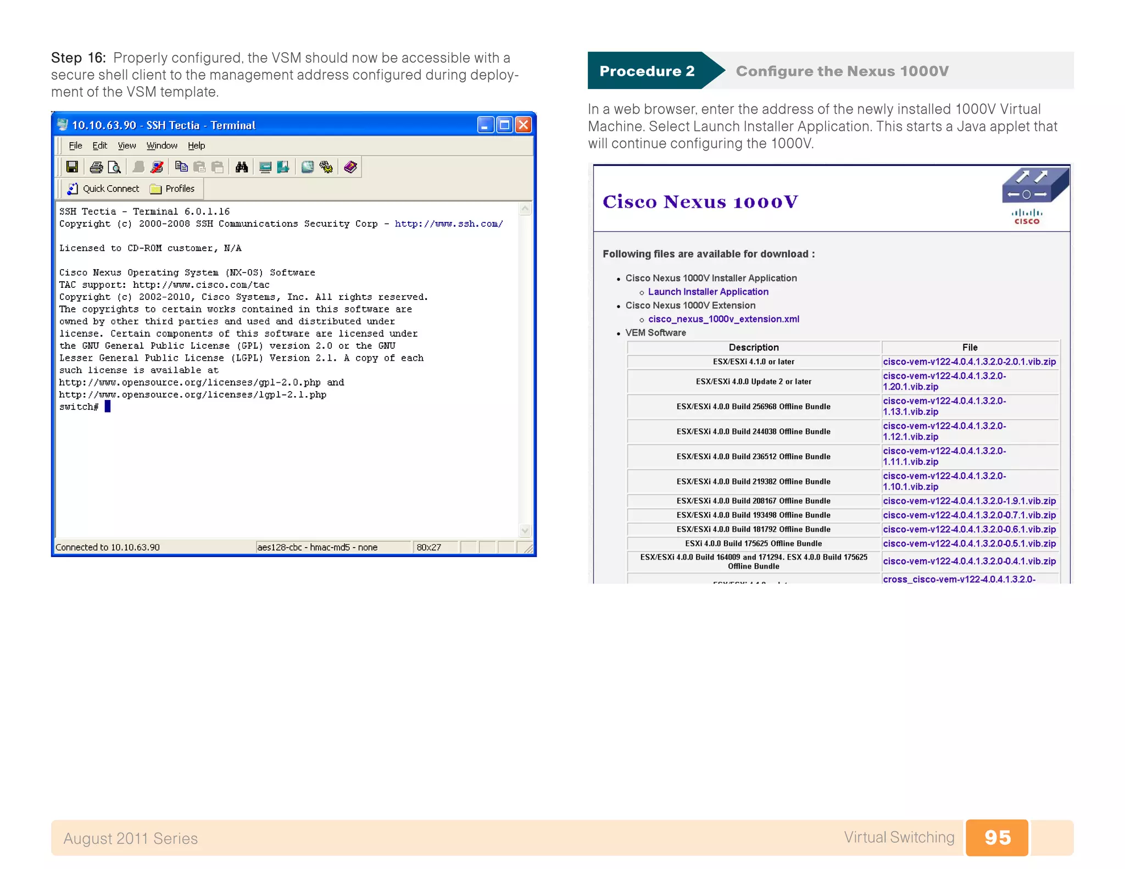Click the Launch Installer Application link

708,292
